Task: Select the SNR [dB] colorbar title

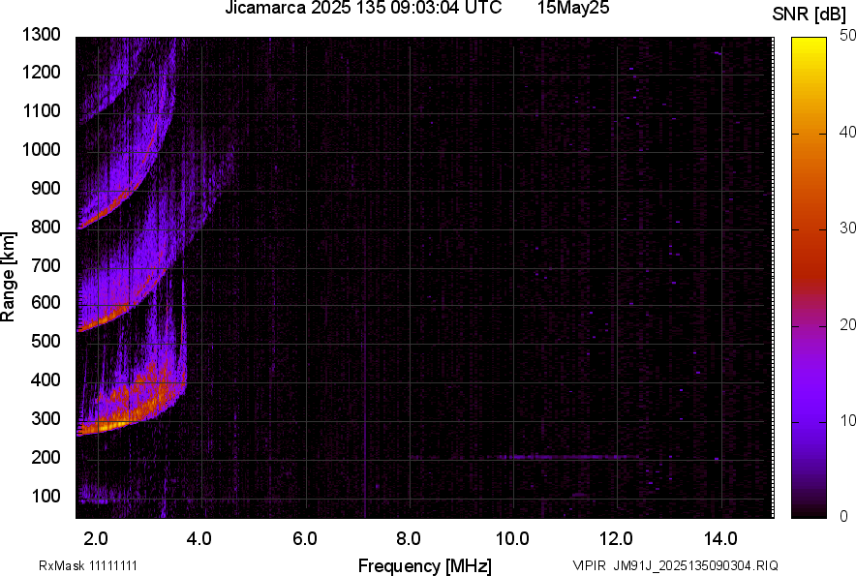Action: coord(810,15)
